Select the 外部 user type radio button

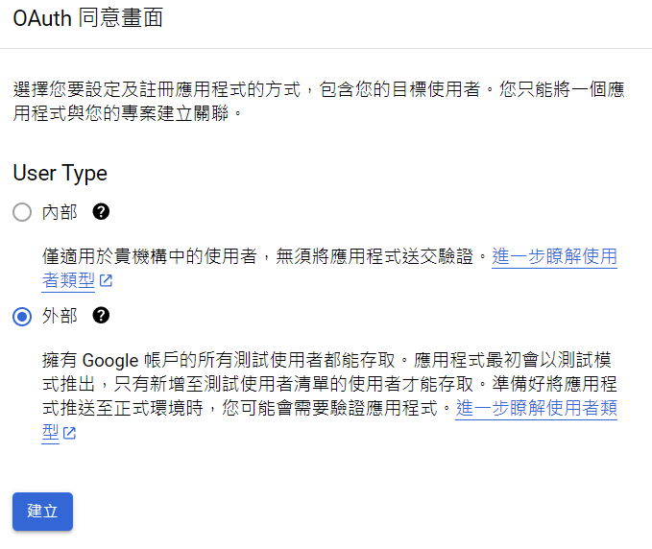[x=22, y=317]
